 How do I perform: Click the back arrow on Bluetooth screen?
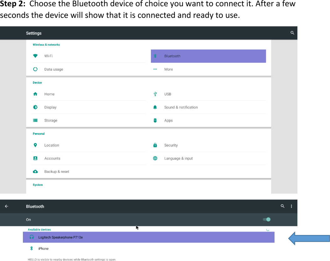tap(6, 206)
